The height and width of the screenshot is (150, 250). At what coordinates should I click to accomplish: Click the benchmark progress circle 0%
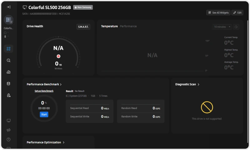(x=44, y=108)
